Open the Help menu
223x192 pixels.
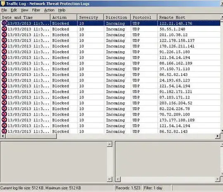(62, 10)
